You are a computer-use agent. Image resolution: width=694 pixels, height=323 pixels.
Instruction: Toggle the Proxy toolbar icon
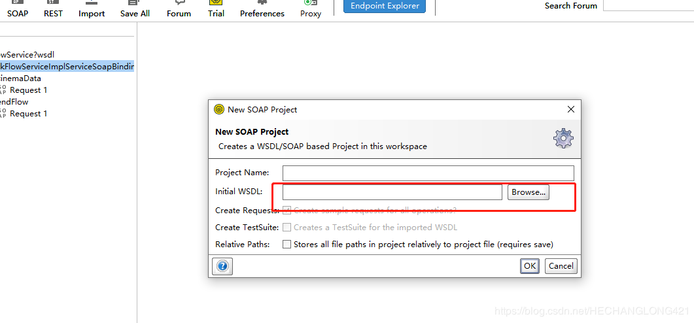311,9
